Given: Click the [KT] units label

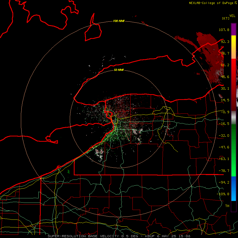Looking at the screenshot, I should point(226,18).
